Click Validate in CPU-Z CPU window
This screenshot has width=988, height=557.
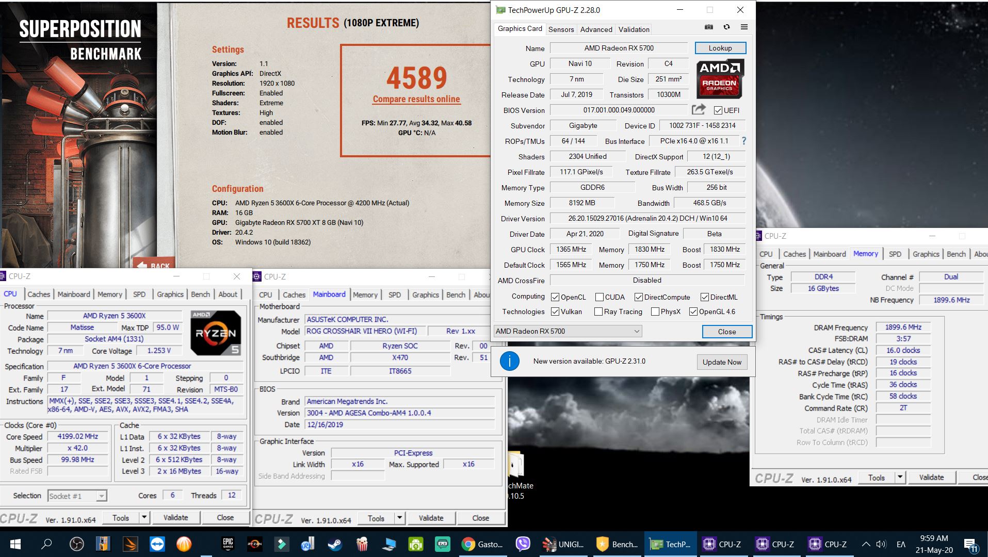click(175, 517)
